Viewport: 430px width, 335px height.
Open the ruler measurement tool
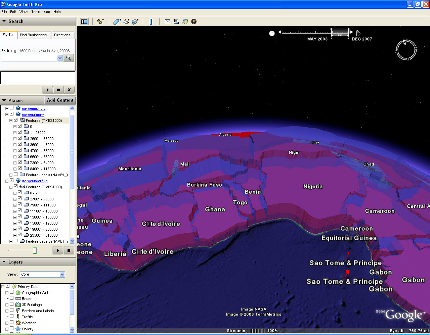(151, 21)
